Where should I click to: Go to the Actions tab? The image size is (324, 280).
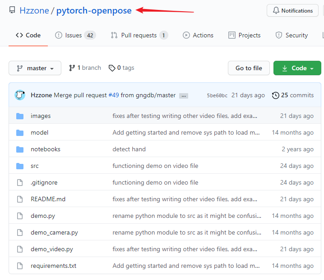tap(198, 35)
